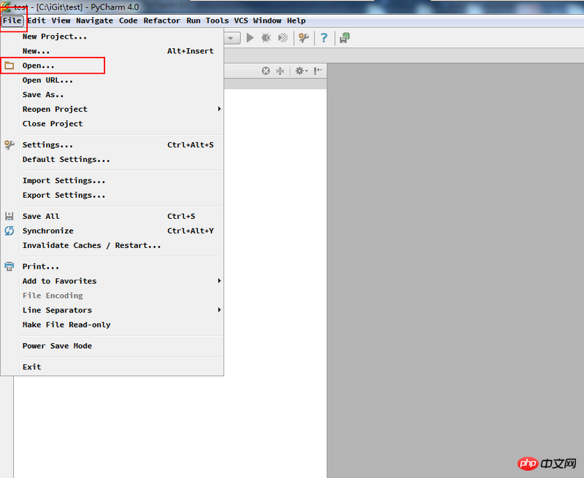Click the Hide panel icon in project toolbar
584x478 pixels.
(318, 71)
